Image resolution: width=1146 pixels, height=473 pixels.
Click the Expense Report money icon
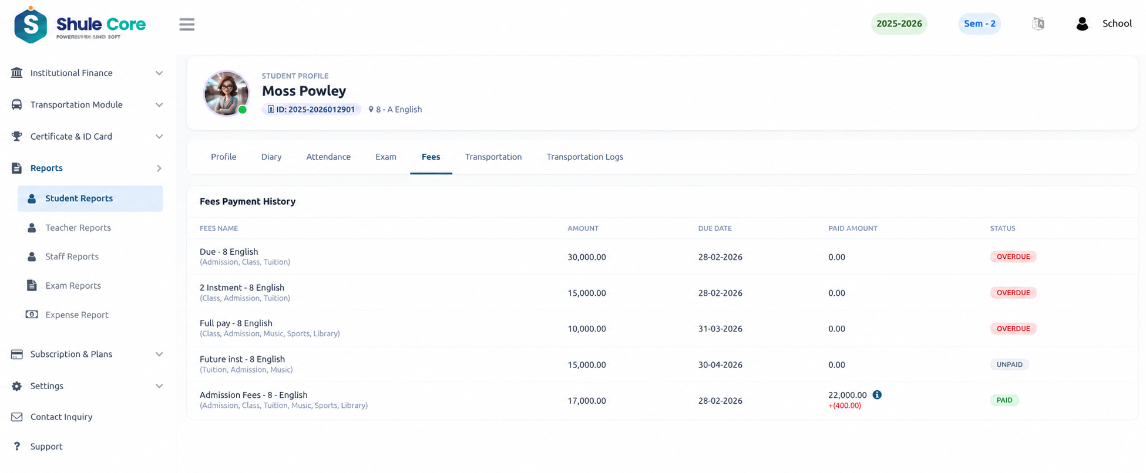(x=32, y=315)
